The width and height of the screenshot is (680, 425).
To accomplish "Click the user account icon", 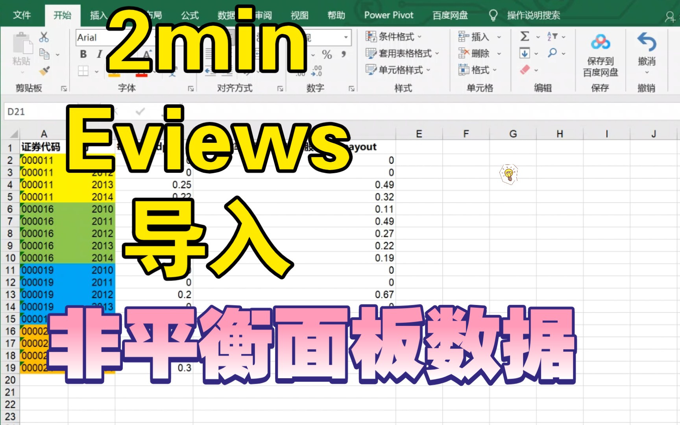I will tap(669, 17).
